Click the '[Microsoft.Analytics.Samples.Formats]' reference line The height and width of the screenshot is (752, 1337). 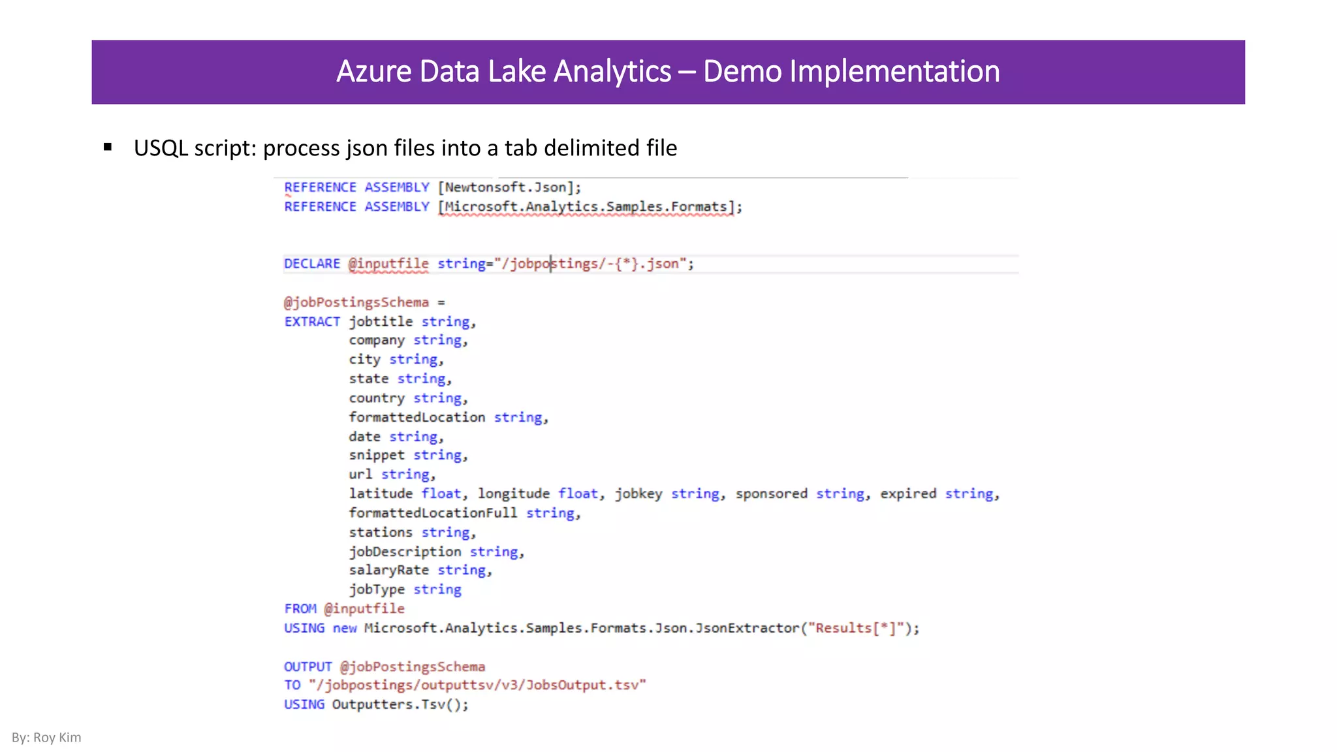(x=513, y=207)
